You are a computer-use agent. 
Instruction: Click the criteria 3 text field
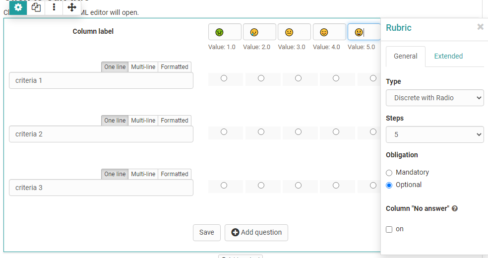point(101,188)
